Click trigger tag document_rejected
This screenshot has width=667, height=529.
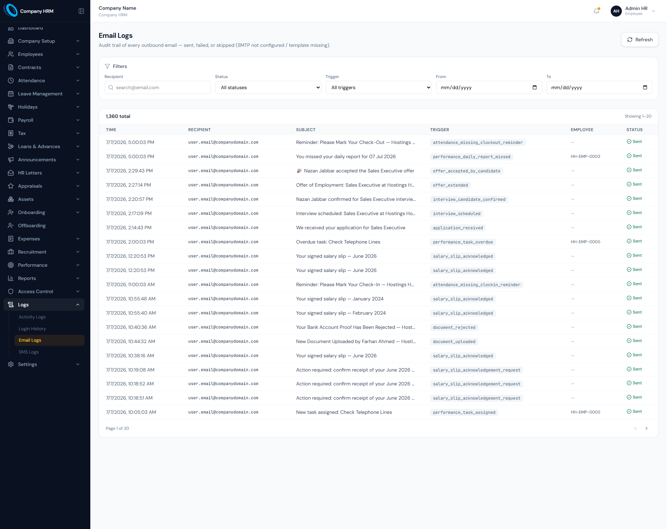pyautogui.click(x=454, y=327)
